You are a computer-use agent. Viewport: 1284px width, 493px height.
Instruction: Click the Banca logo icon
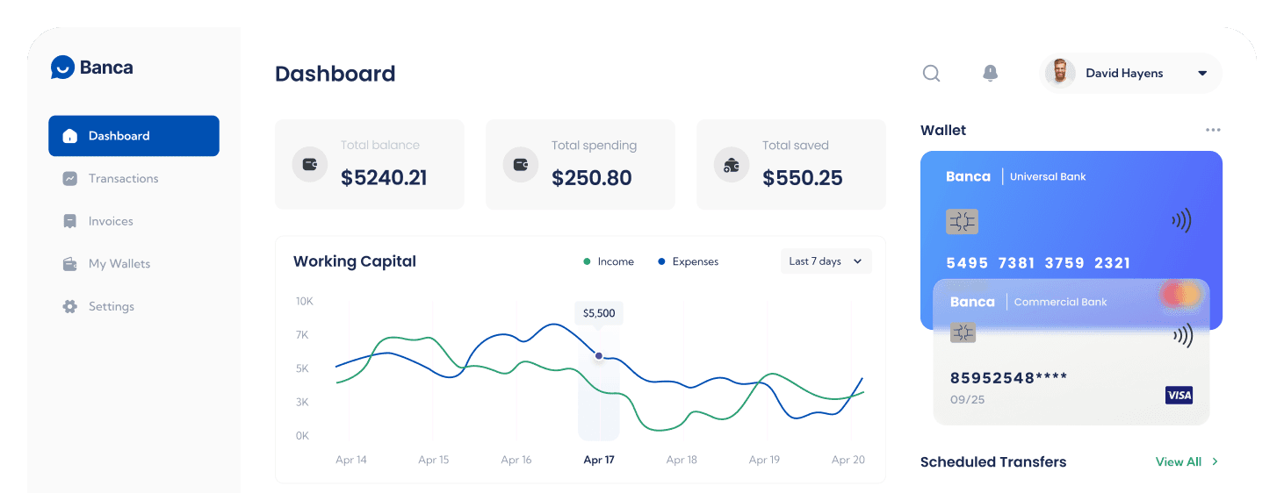point(62,68)
